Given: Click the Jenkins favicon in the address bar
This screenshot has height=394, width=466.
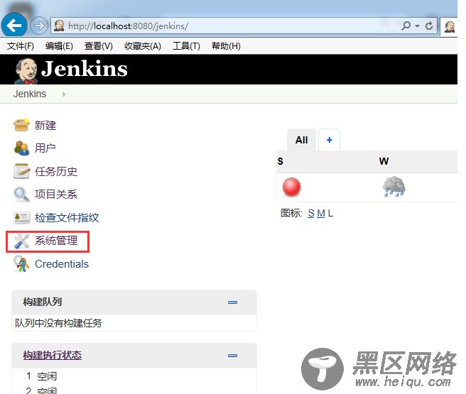Looking at the screenshot, I should [x=59, y=26].
